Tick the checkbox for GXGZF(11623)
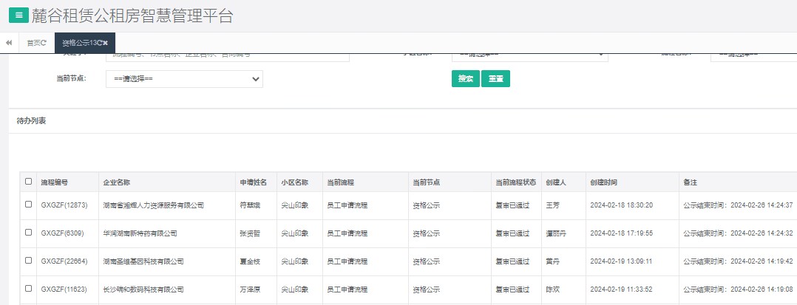The width and height of the screenshot is (797, 305). point(29,289)
